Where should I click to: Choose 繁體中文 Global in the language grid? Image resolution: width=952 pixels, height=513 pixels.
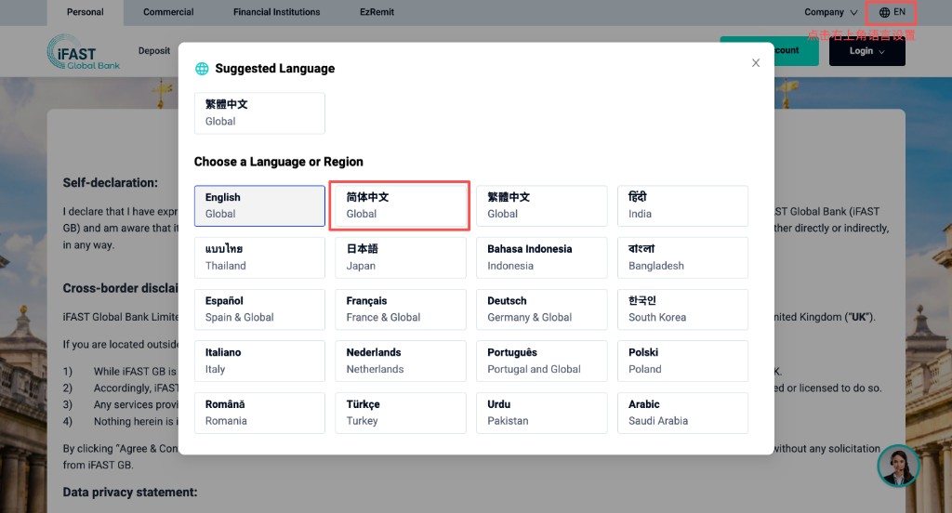(542, 205)
